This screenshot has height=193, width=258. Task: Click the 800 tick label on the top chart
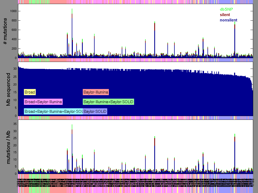pyautogui.click(x=13, y=21)
